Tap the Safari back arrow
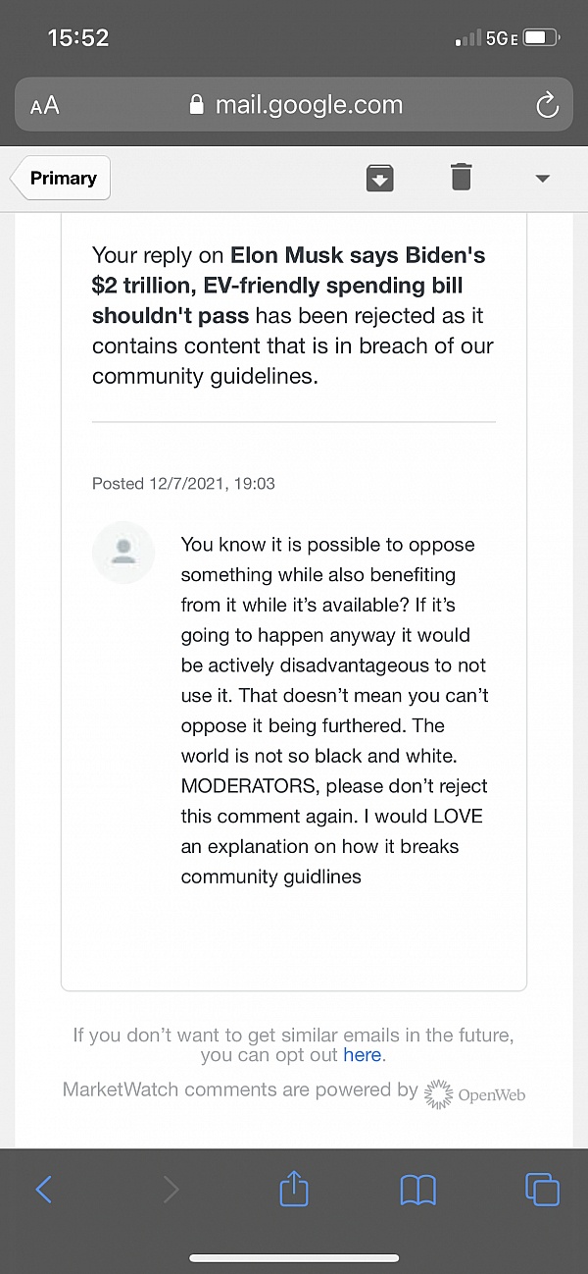Image resolution: width=588 pixels, height=1274 pixels. click(x=44, y=1191)
